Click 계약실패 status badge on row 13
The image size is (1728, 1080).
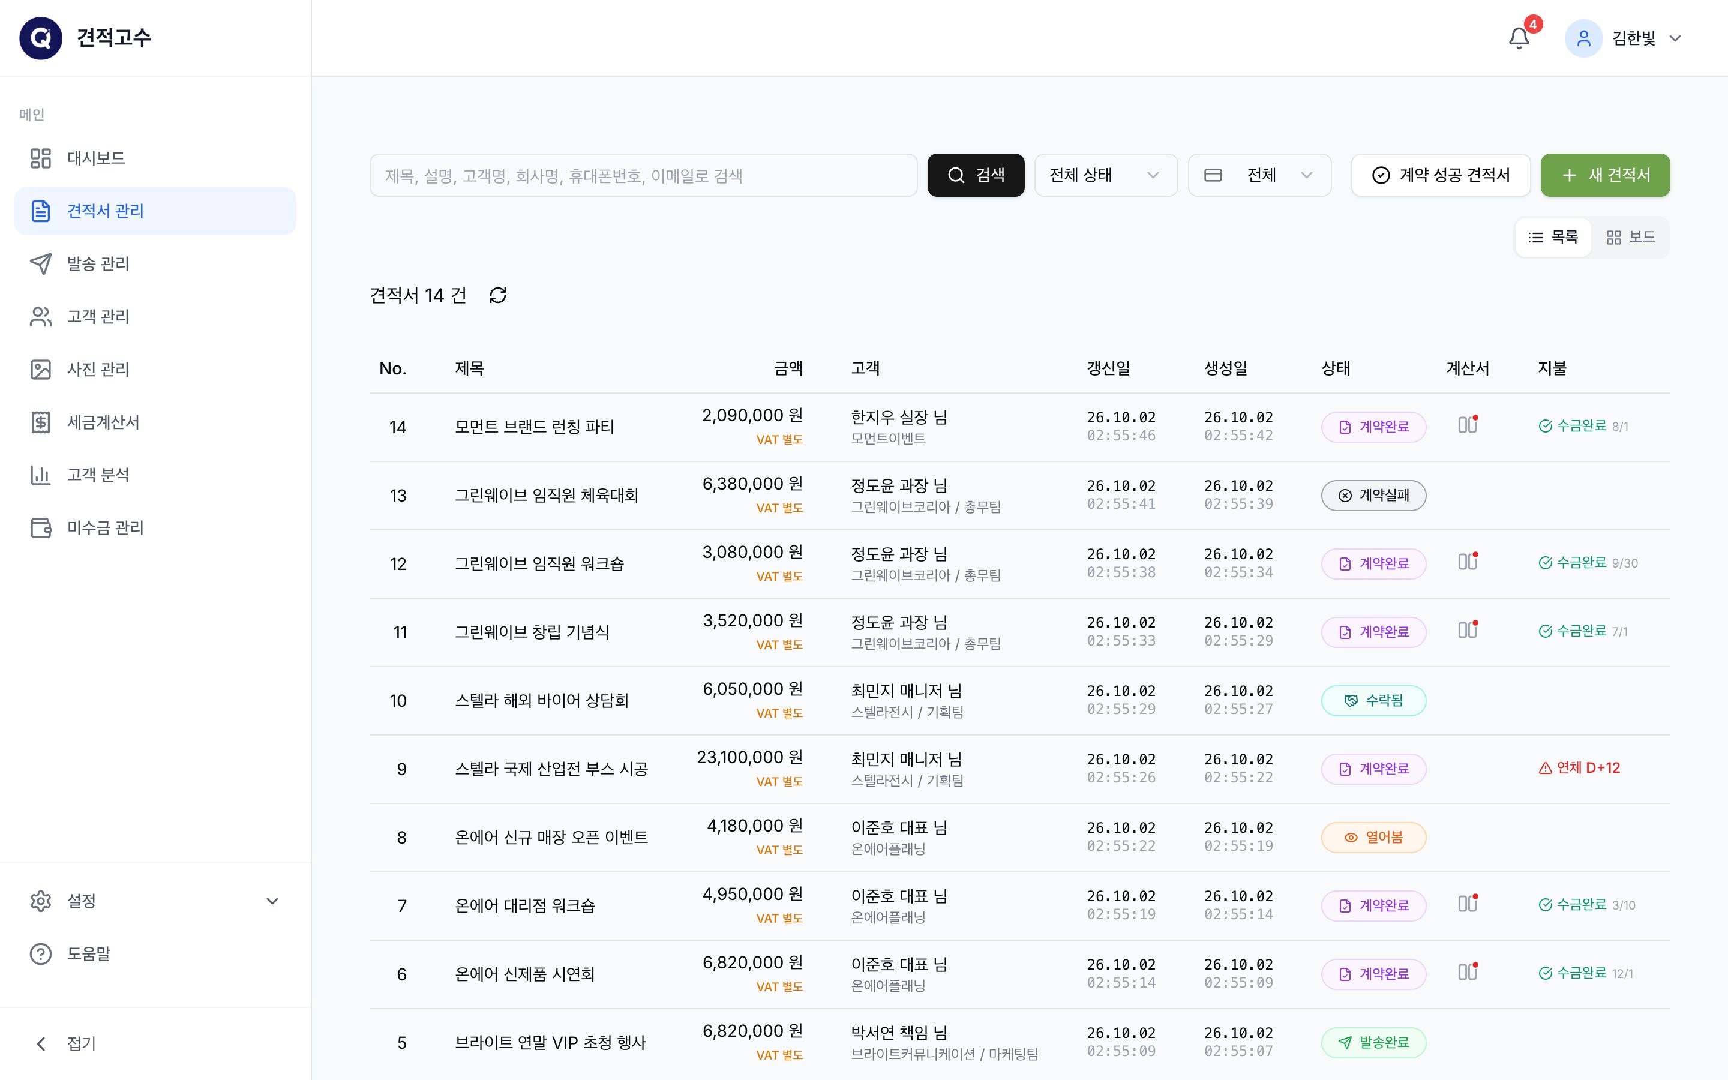(1373, 495)
